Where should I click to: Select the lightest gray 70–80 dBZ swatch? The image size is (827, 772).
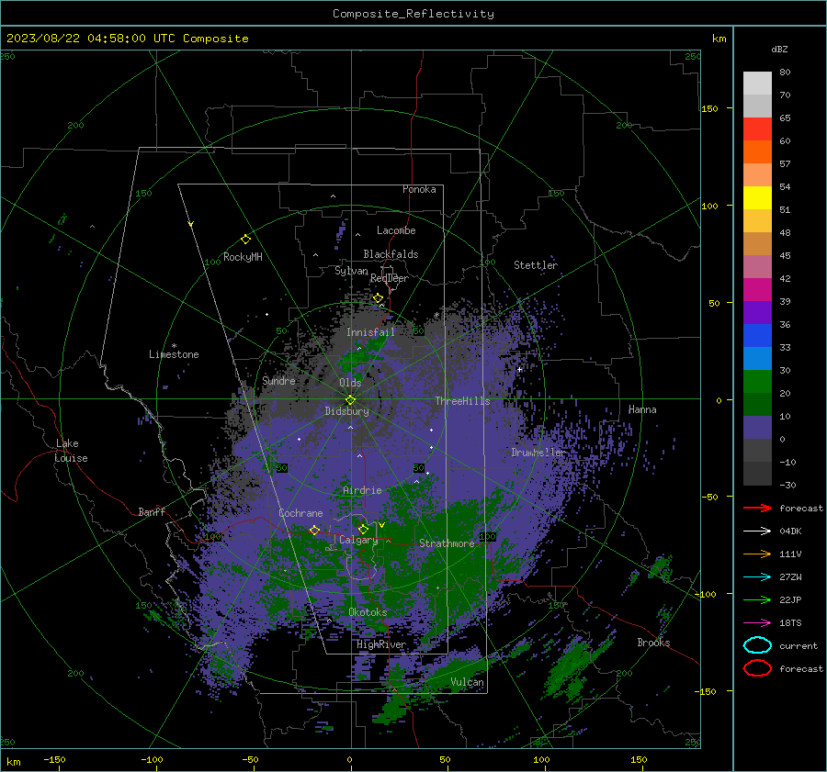pyautogui.click(x=757, y=84)
